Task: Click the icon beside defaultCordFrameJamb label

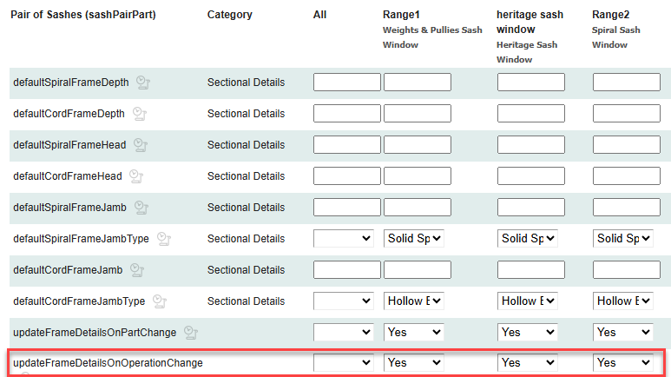Action: pyautogui.click(x=136, y=270)
